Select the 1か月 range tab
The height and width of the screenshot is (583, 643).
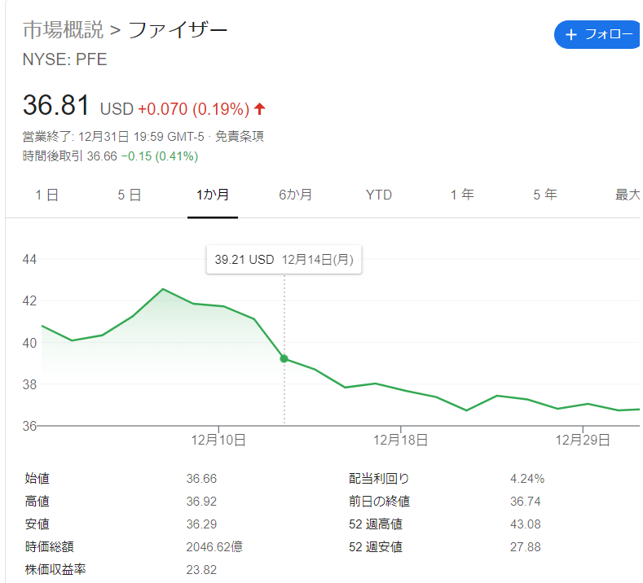tap(213, 195)
